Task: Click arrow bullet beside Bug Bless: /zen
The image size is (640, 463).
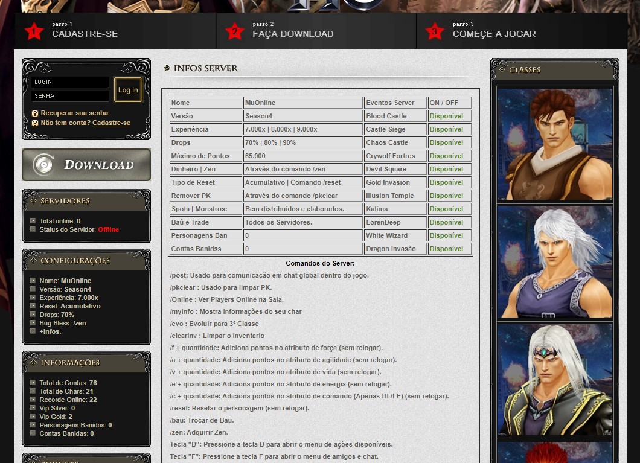Action: click(x=33, y=323)
